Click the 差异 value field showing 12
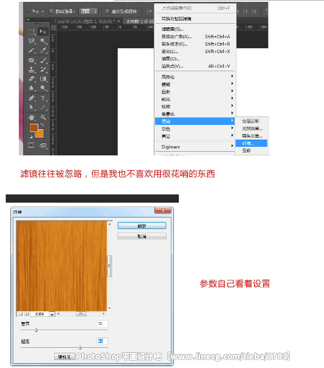Screen dimensions: 324x368 [x=102, y=324]
